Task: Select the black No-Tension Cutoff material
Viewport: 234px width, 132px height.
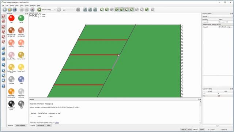Action: coord(11,104)
